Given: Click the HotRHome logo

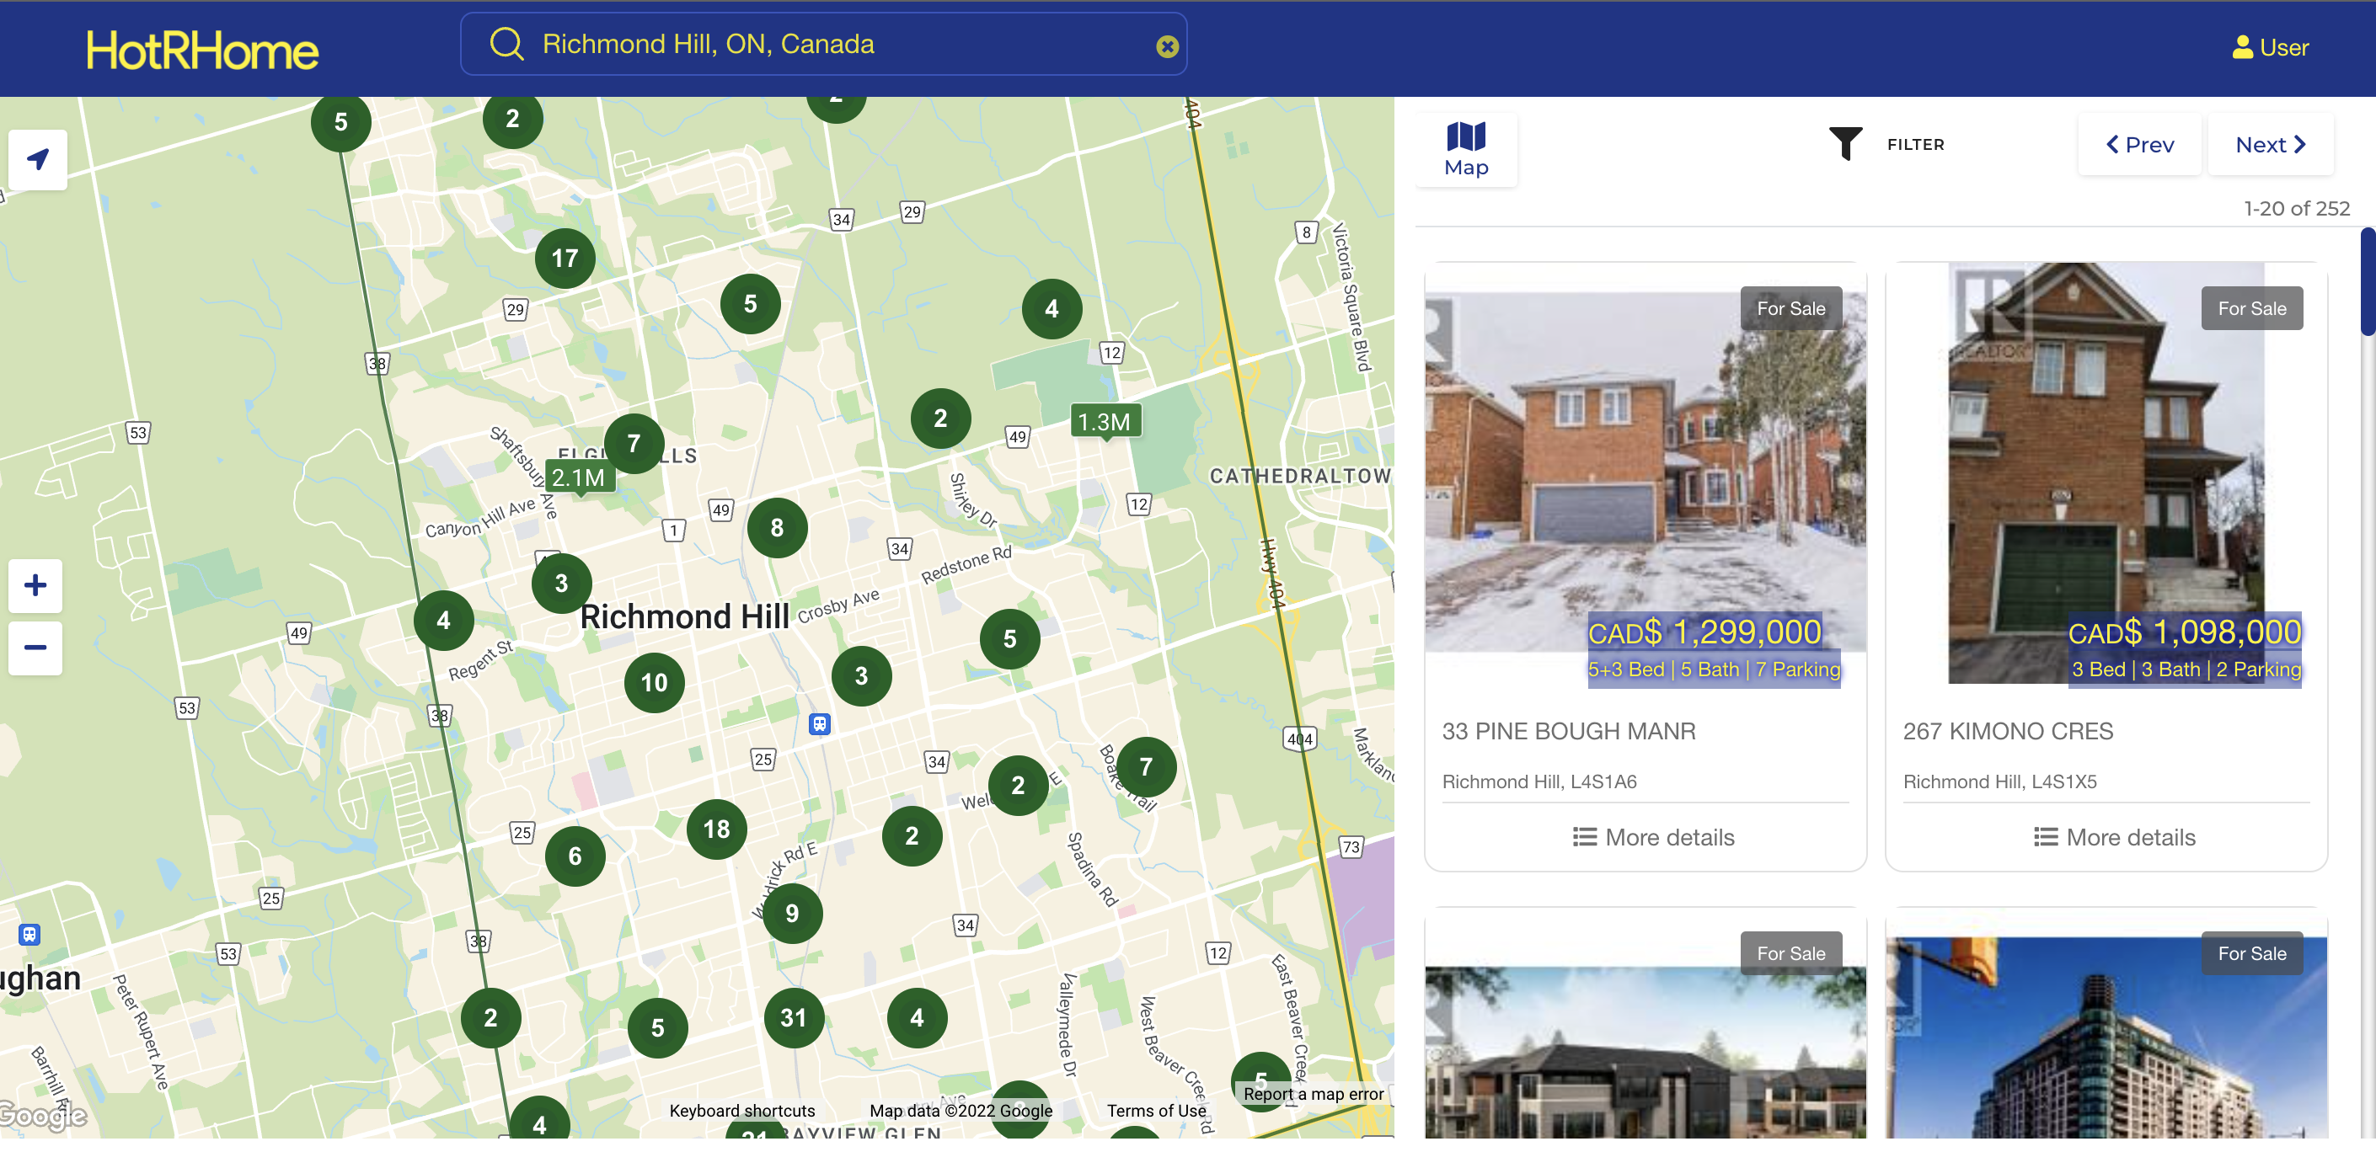Looking at the screenshot, I should point(204,51).
